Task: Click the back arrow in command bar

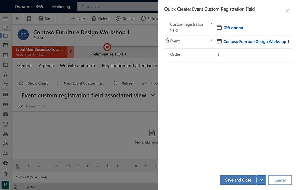Action: click(17, 19)
